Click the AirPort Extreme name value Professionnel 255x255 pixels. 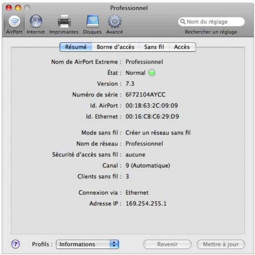[144, 62]
